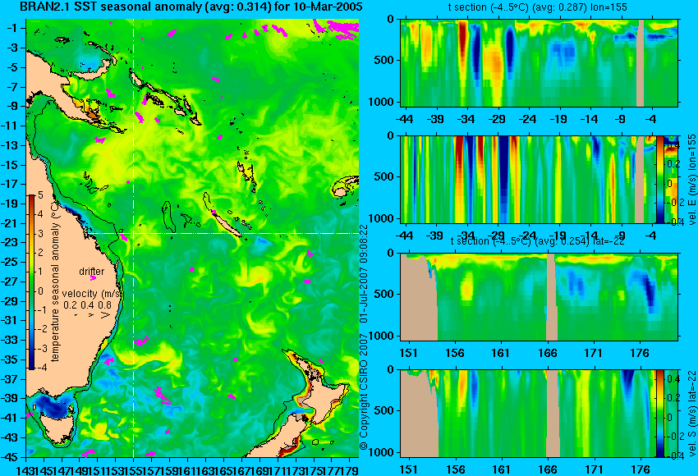The height and width of the screenshot is (476, 698).
Task: Click the 1000 depth label on lon=155 temperature section
Action: pos(380,102)
